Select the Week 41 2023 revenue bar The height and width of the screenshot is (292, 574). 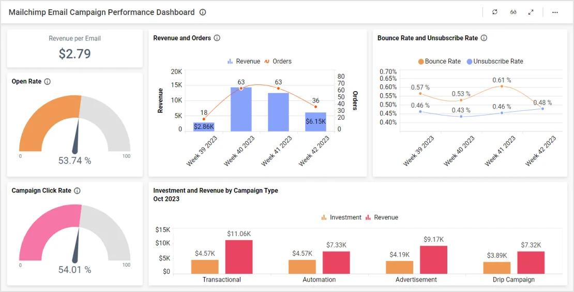(x=278, y=112)
